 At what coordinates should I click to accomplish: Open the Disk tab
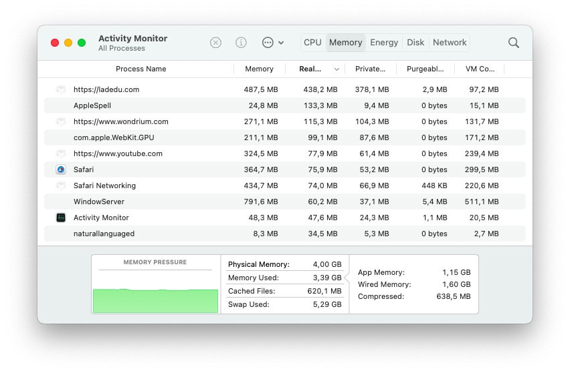(x=415, y=43)
